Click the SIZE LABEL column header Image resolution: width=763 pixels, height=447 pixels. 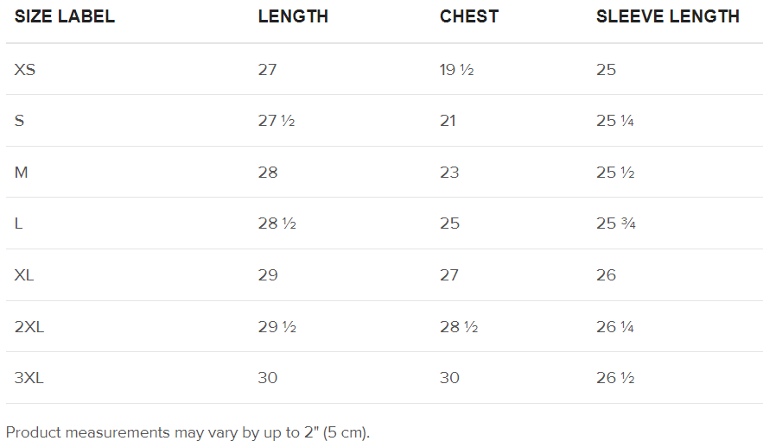(x=65, y=16)
